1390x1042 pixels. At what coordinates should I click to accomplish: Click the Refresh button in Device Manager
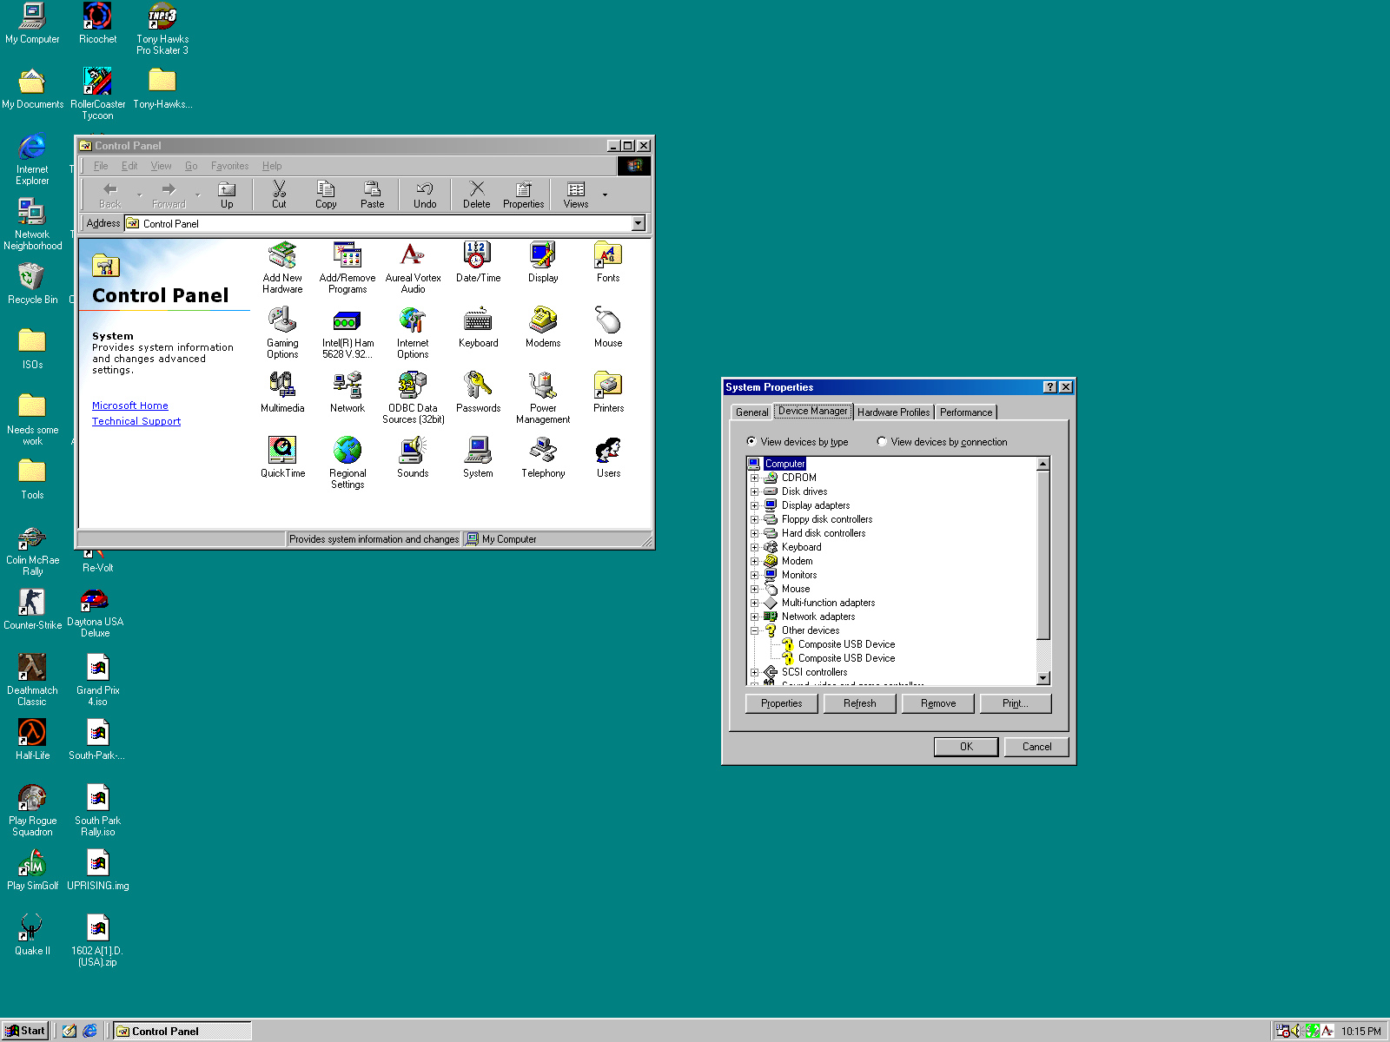(859, 703)
